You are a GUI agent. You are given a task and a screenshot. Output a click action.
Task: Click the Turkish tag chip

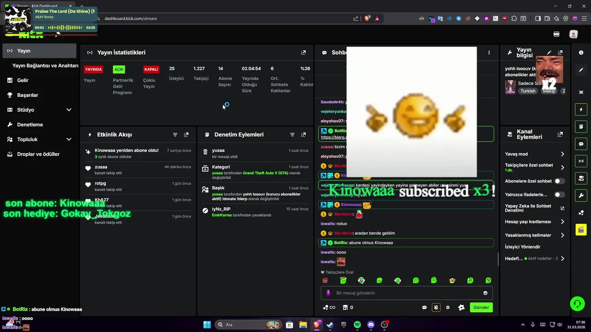pos(528,91)
